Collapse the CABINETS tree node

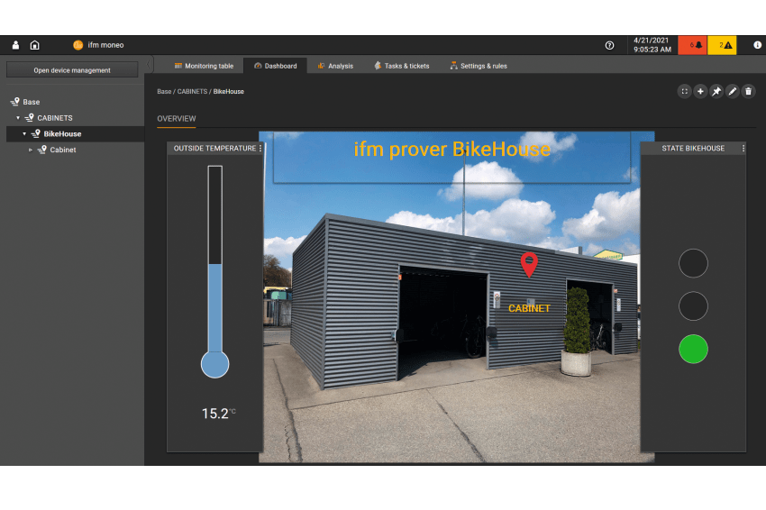point(18,118)
